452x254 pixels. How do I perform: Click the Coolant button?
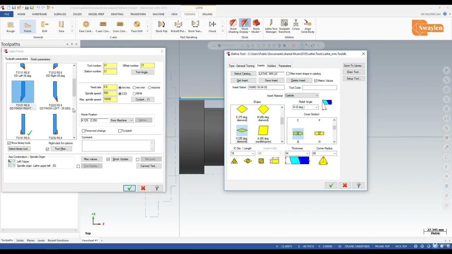pyautogui.click(x=142, y=99)
